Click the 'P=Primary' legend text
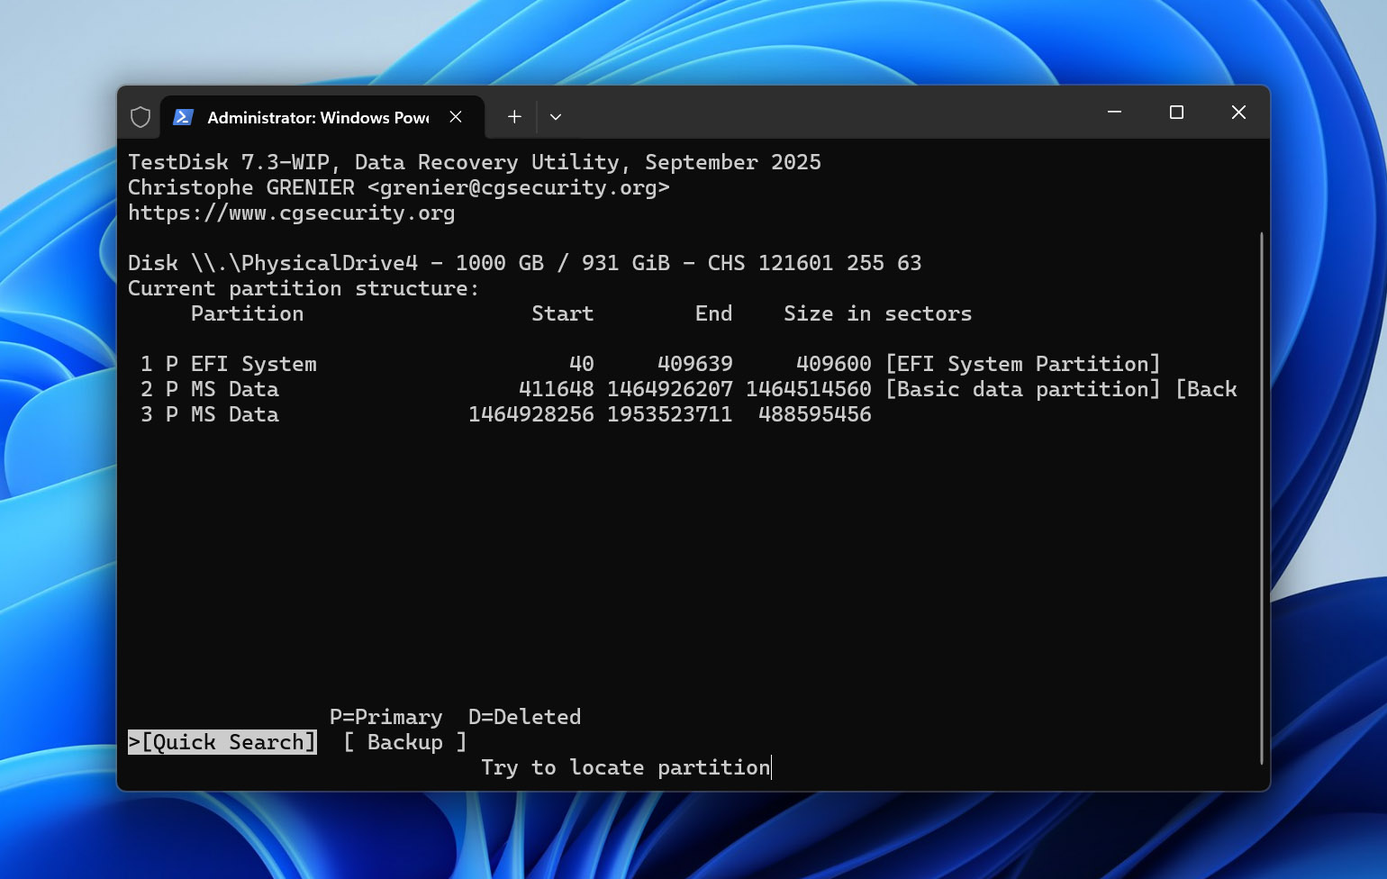Viewport: 1387px width, 879px height. click(x=386, y=717)
